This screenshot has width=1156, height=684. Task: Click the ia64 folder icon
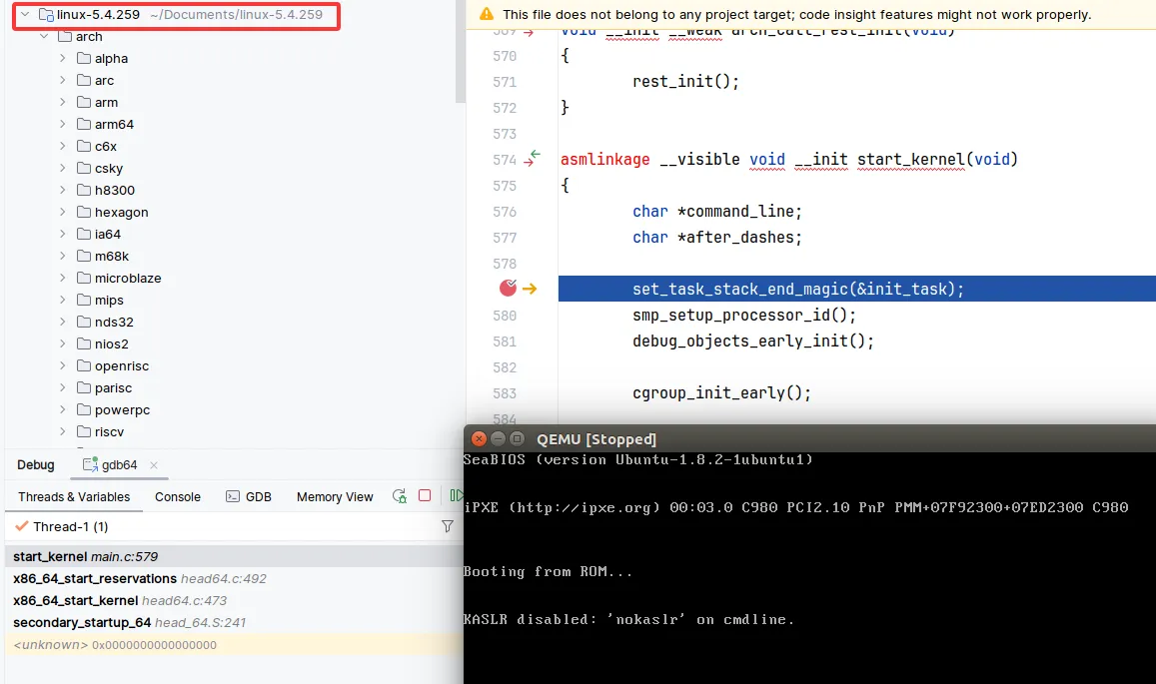(84, 234)
